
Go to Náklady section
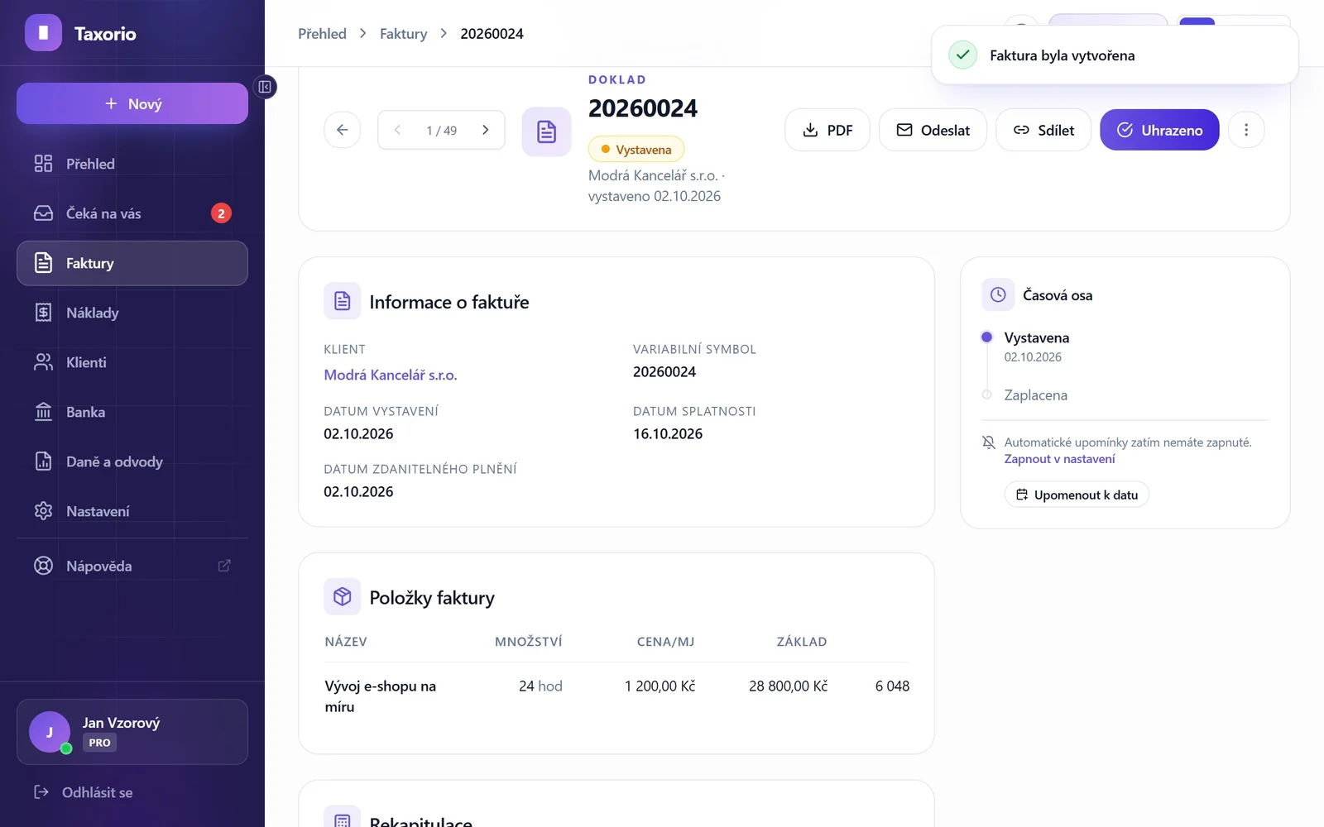tap(132, 313)
